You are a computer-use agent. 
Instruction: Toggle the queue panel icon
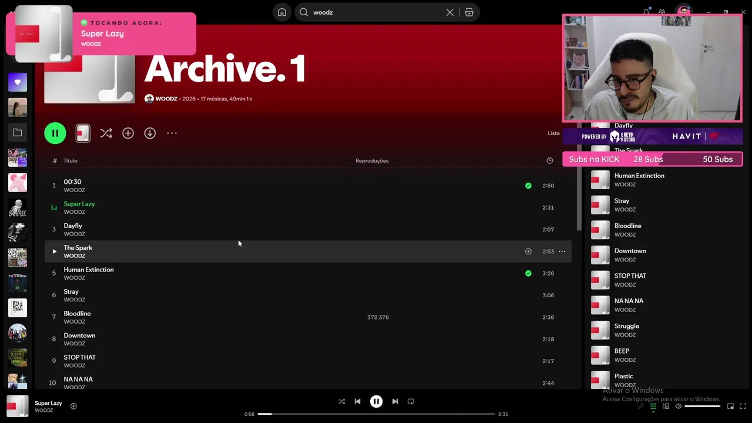(x=653, y=407)
